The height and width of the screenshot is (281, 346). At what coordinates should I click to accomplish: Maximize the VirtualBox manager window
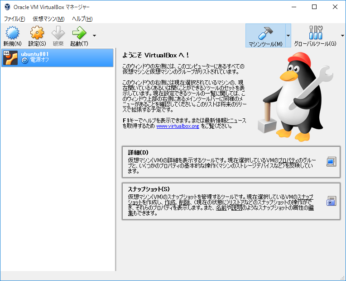coord(314,7)
